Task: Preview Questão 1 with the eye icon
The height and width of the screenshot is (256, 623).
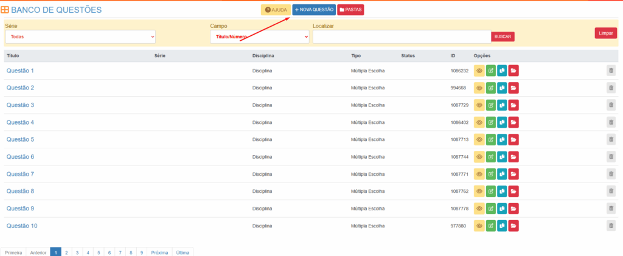Action: point(479,71)
